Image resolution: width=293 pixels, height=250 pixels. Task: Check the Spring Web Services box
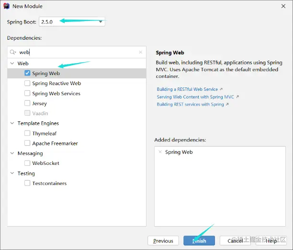tap(27, 93)
